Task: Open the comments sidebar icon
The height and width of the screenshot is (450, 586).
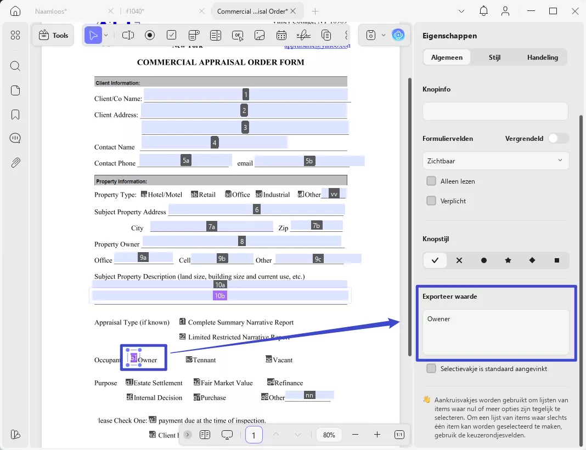Action: tap(15, 138)
